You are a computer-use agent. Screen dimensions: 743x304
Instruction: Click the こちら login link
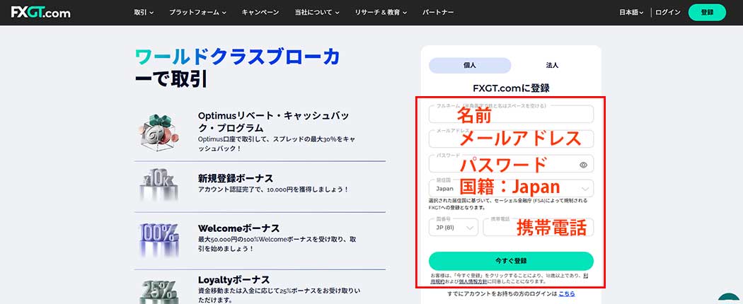(566, 293)
